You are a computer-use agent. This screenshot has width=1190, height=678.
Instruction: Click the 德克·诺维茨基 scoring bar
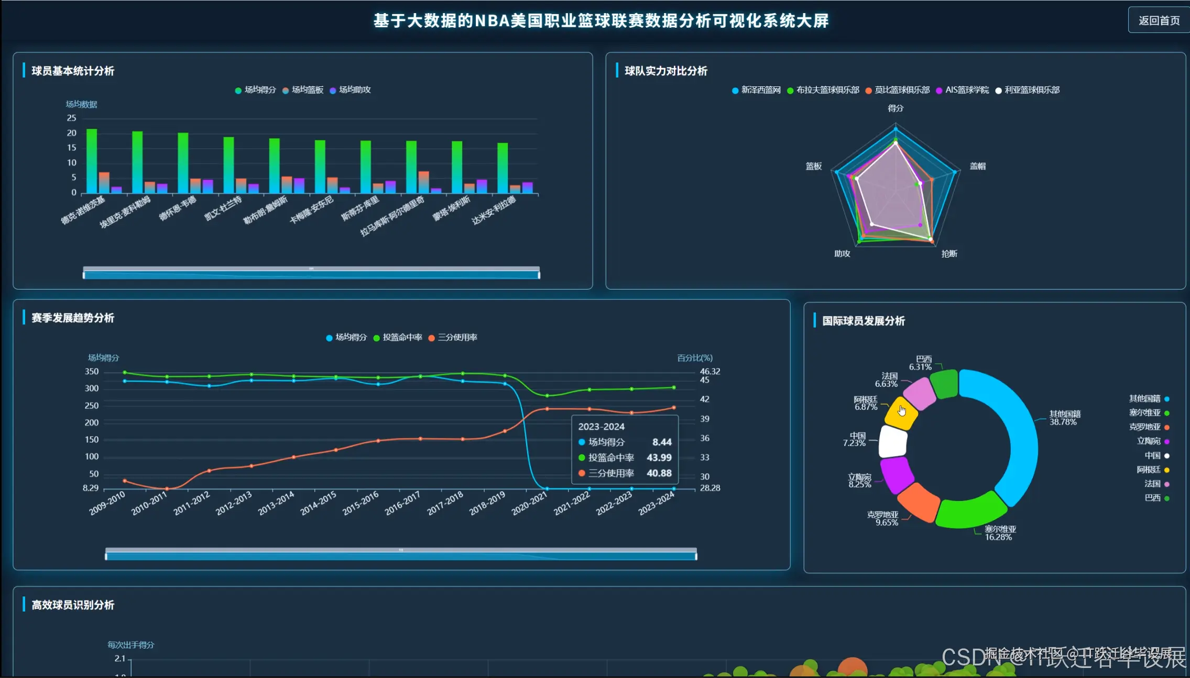92,160
